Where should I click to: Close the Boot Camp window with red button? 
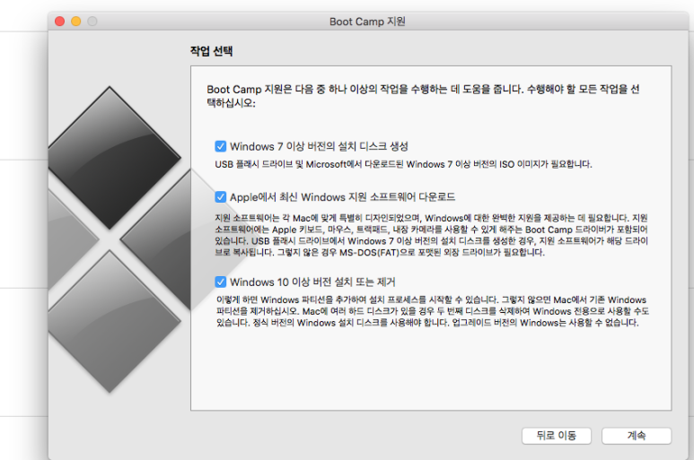[x=60, y=22]
